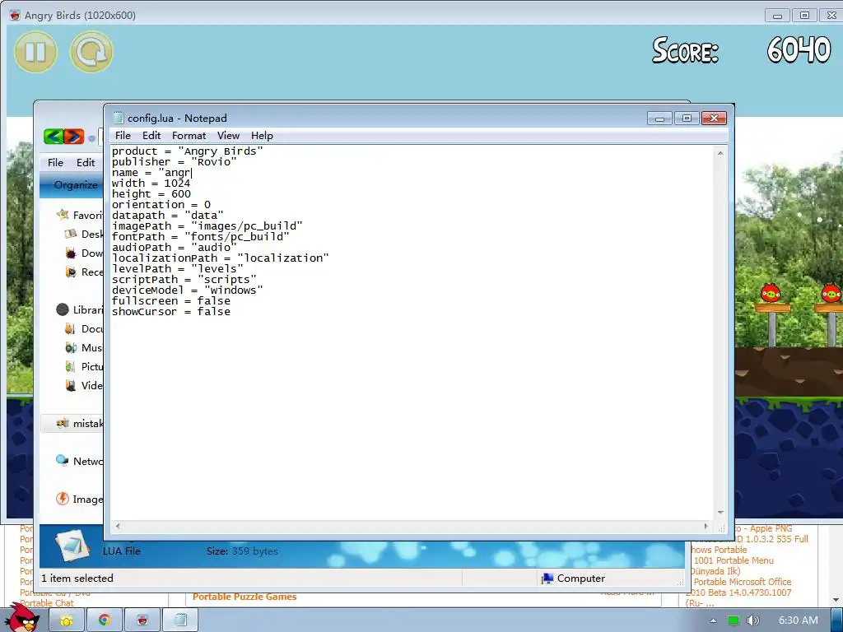The width and height of the screenshot is (843, 632).
Task: Open Portable Chat link in browser
Action: tap(47, 603)
